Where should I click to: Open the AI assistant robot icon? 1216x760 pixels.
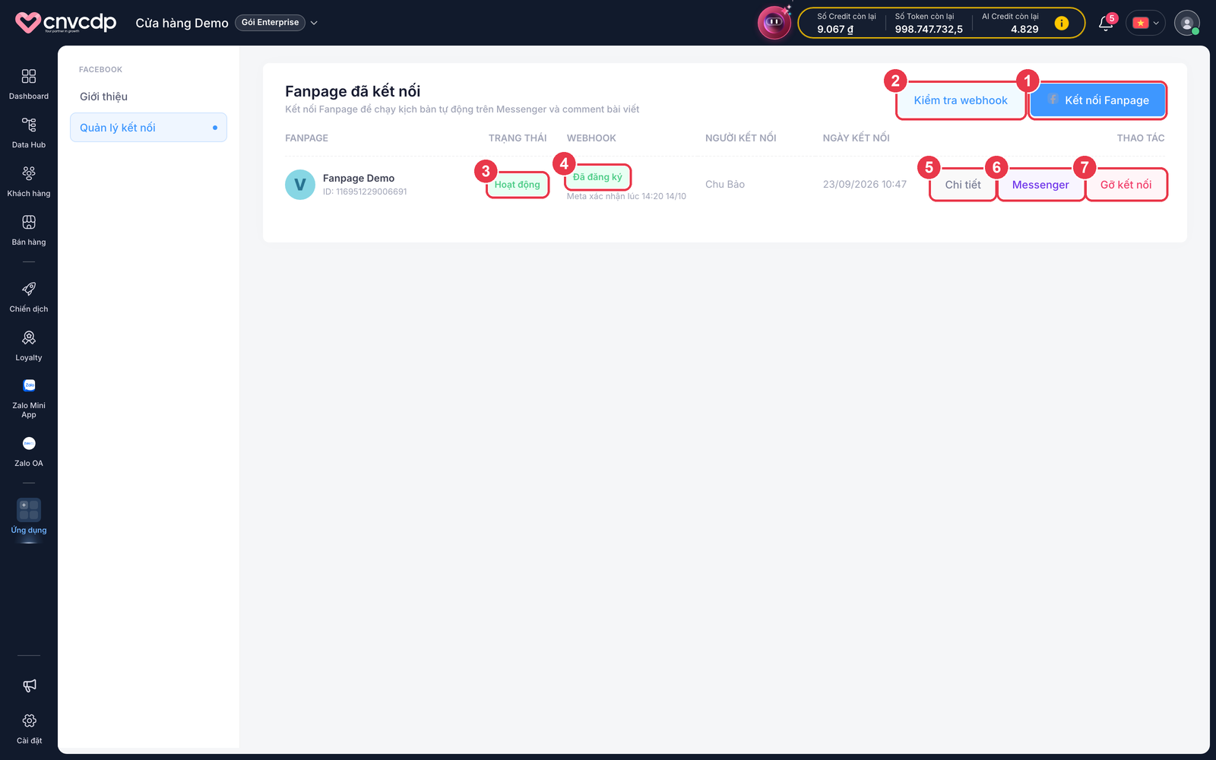pos(774,22)
